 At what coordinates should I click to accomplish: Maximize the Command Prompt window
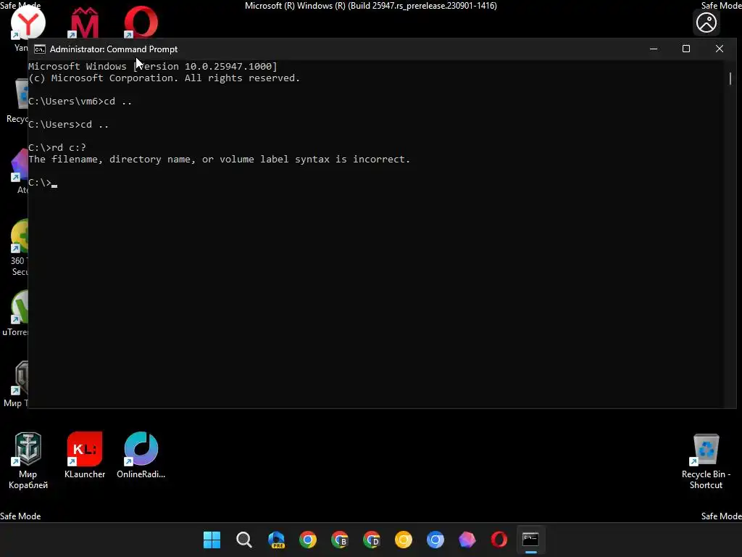[x=686, y=49]
